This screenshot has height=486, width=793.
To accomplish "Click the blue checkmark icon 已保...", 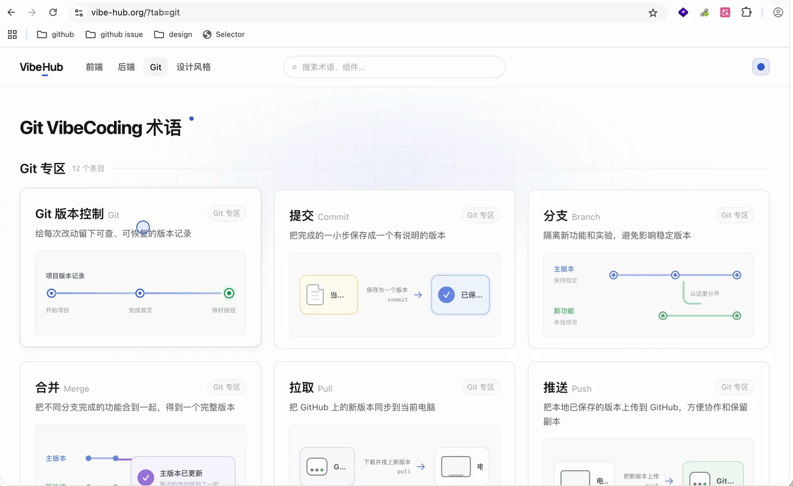I will point(447,295).
